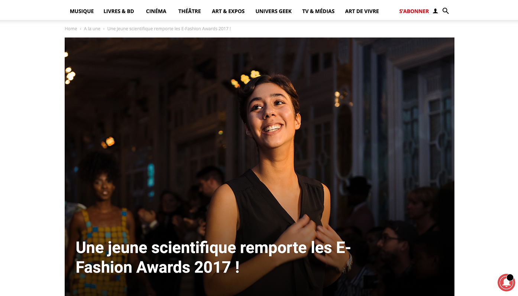This screenshot has width=518, height=296.
Task: Open the LIVRES & BD section
Action: coord(119,11)
